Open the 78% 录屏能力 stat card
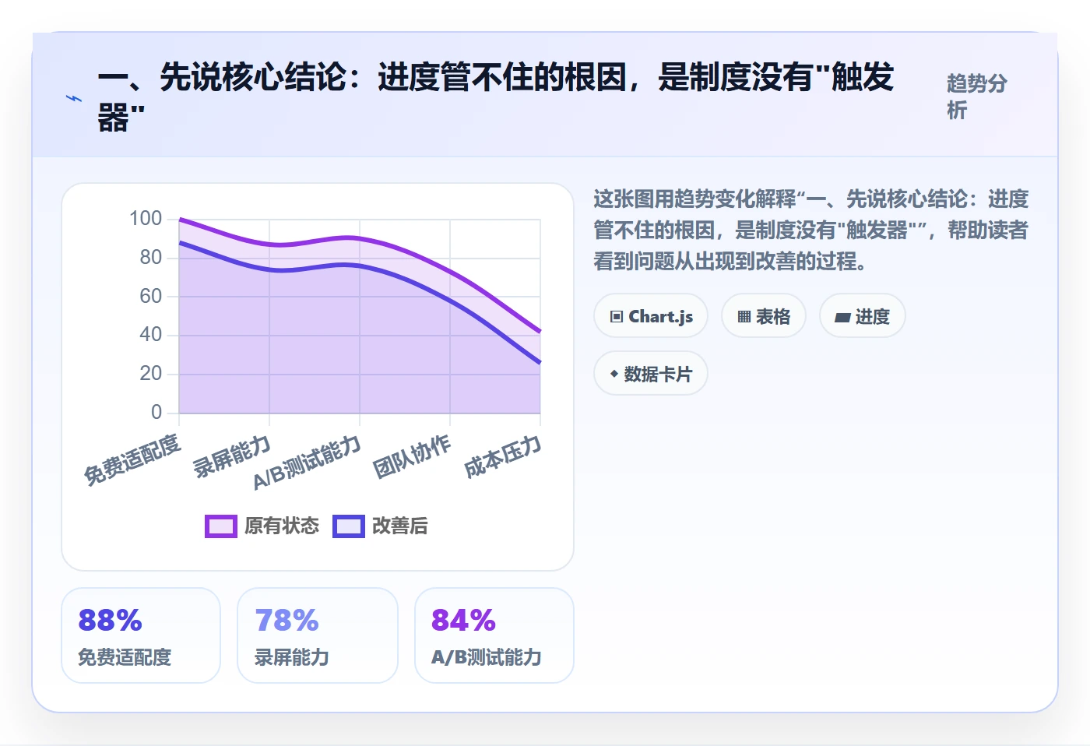This screenshot has height=746, width=1090. pyautogui.click(x=318, y=635)
